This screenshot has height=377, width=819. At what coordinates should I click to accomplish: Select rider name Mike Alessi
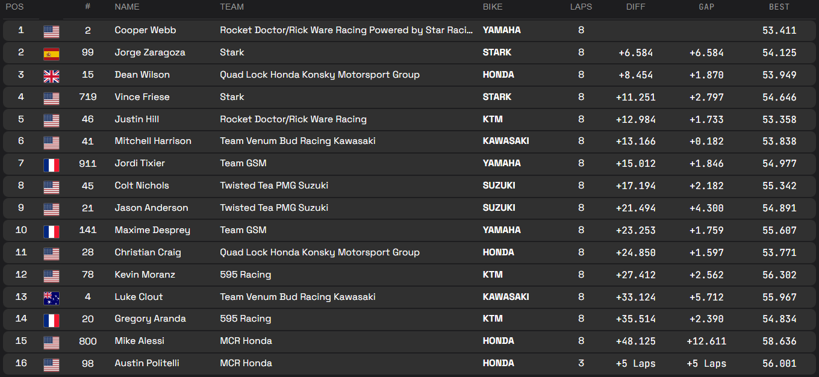[139, 341]
